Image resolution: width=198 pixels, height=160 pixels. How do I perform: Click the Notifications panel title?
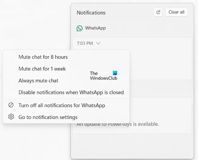91,13
